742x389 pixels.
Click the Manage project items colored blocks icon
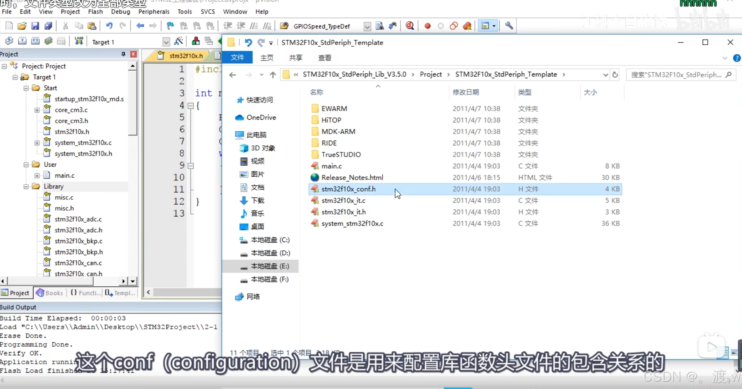[196, 41]
